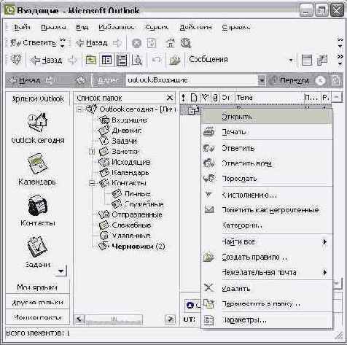The width and height of the screenshot is (347, 345).
Task: Select the Отправленные folder in the tree
Action: tap(137, 214)
